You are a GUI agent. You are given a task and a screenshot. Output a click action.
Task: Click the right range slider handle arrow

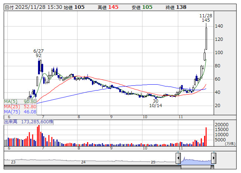214,159
